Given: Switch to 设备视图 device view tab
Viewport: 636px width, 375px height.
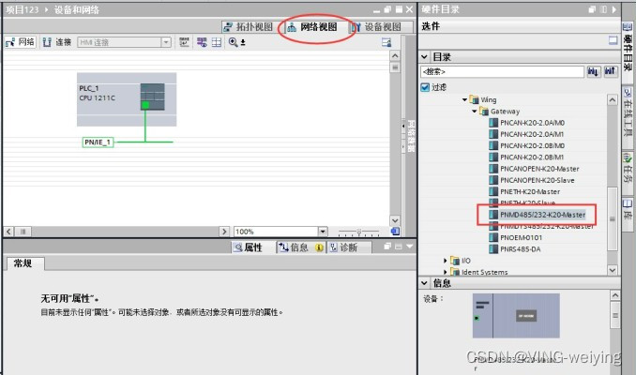Looking at the screenshot, I should click(x=377, y=27).
